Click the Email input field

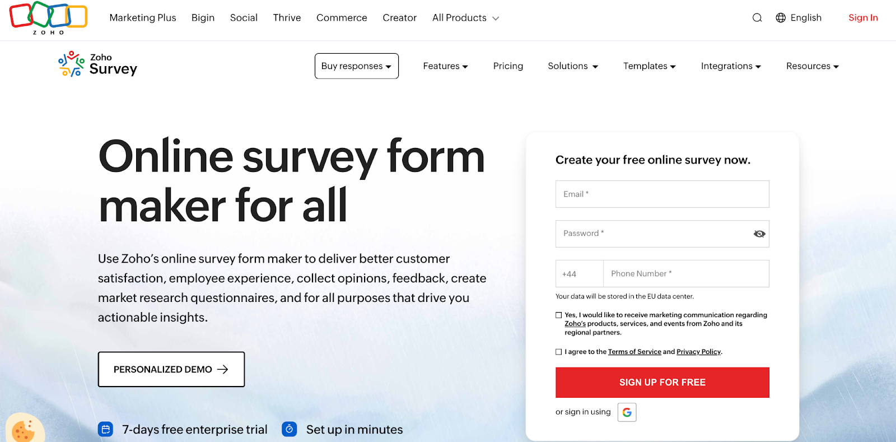pos(662,194)
